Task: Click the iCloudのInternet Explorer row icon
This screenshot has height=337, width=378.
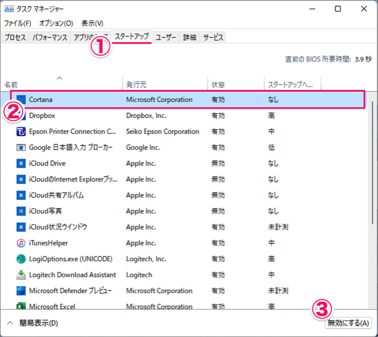Action: click(x=21, y=179)
